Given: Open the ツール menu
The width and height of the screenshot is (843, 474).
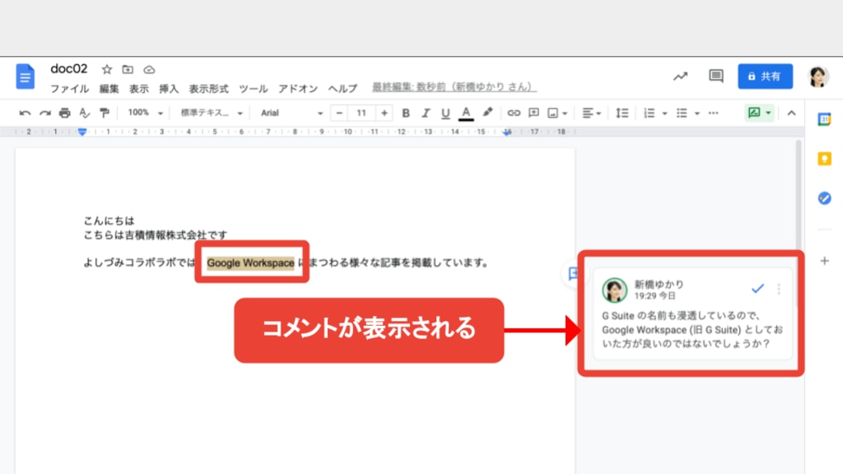Looking at the screenshot, I should coord(254,89).
